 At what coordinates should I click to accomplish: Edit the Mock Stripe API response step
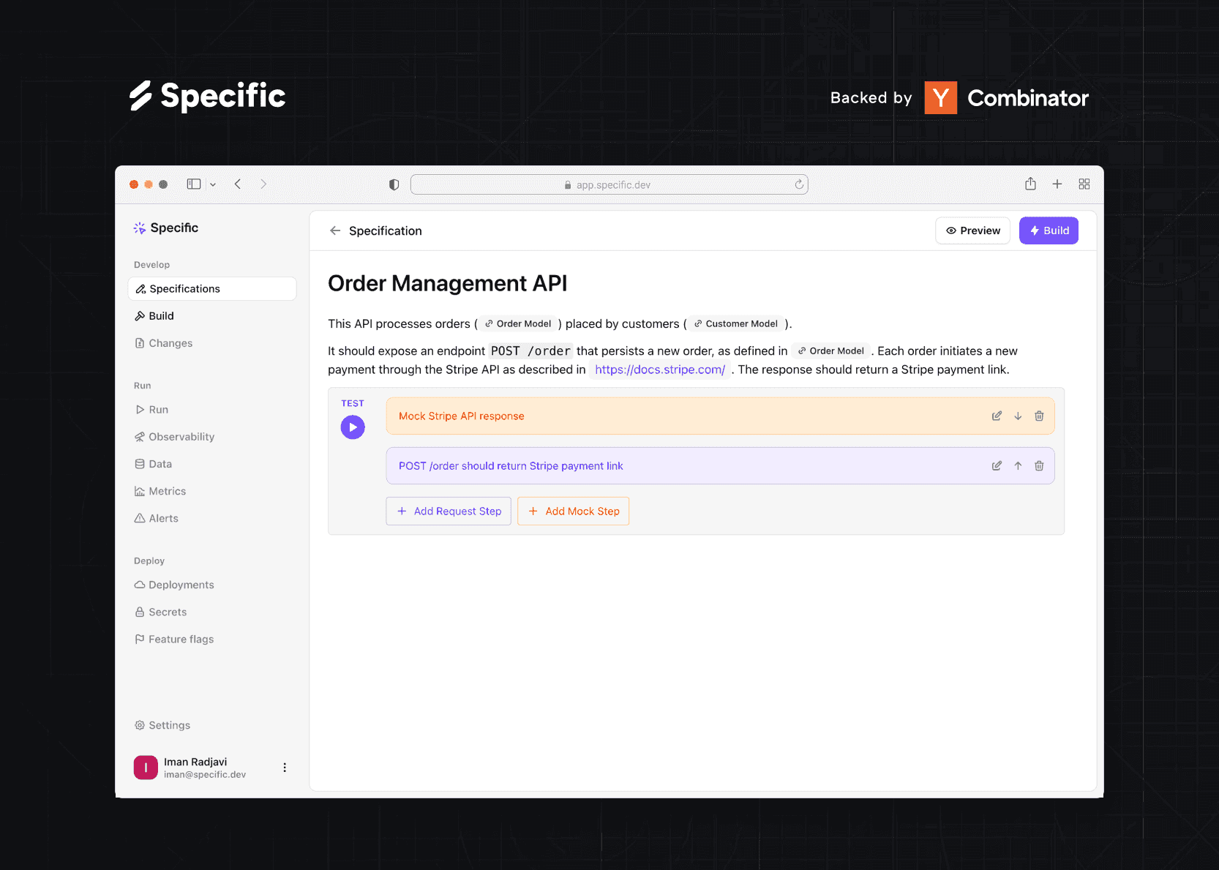point(997,415)
